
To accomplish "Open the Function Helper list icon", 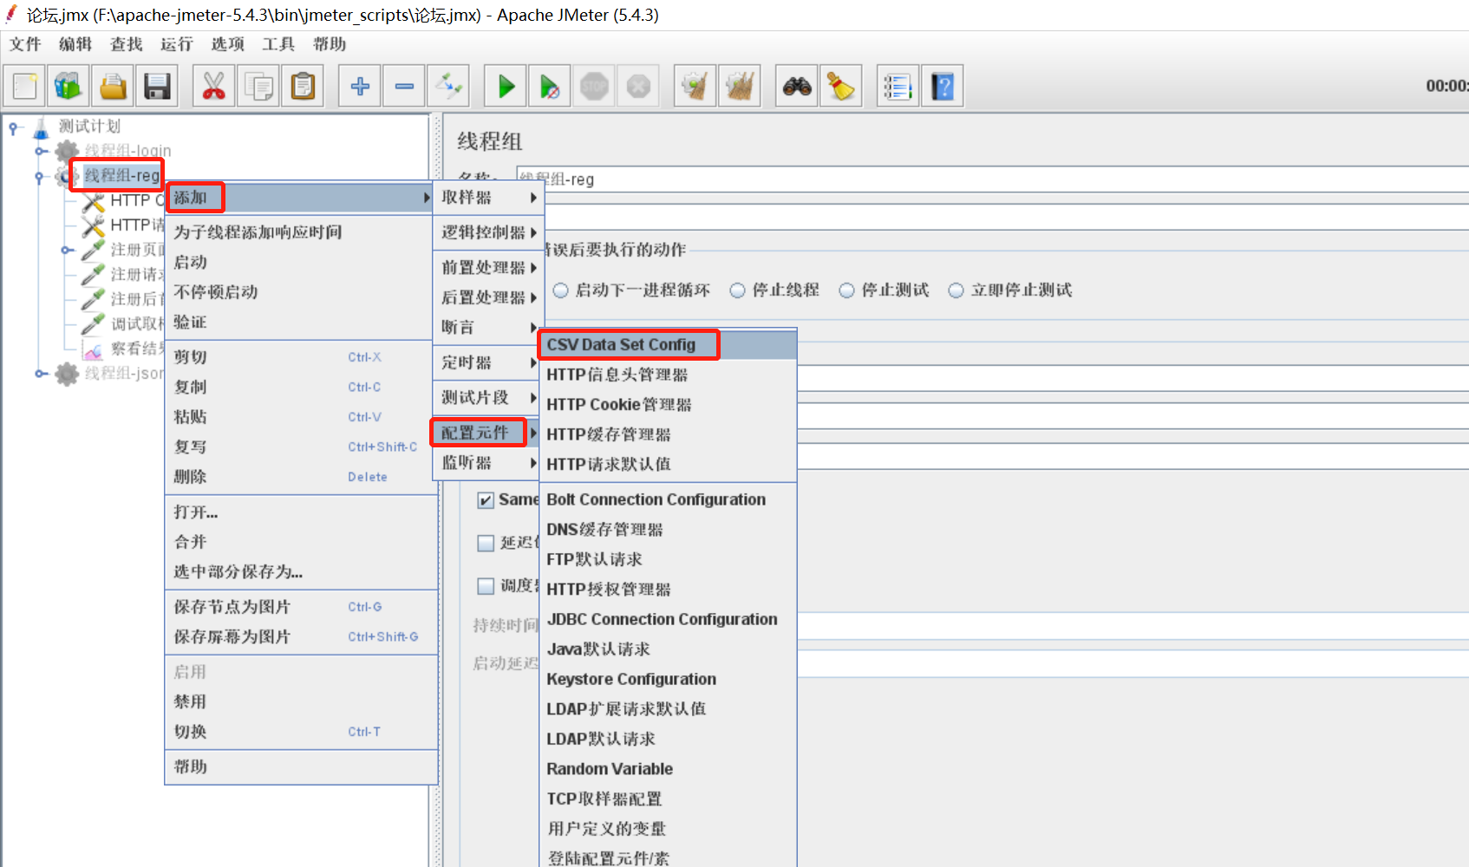I will pyautogui.click(x=898, y=86).
